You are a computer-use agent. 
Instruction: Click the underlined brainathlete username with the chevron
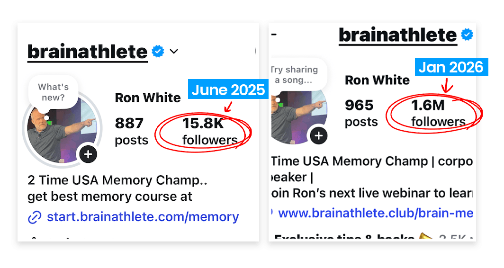click(x=88, y=52)
